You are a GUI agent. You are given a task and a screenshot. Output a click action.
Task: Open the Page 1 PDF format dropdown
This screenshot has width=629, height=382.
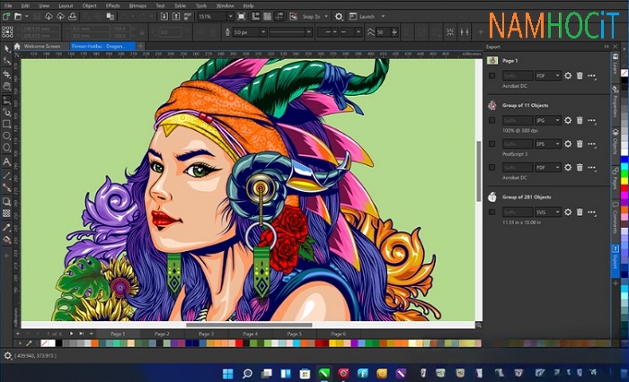547,75
